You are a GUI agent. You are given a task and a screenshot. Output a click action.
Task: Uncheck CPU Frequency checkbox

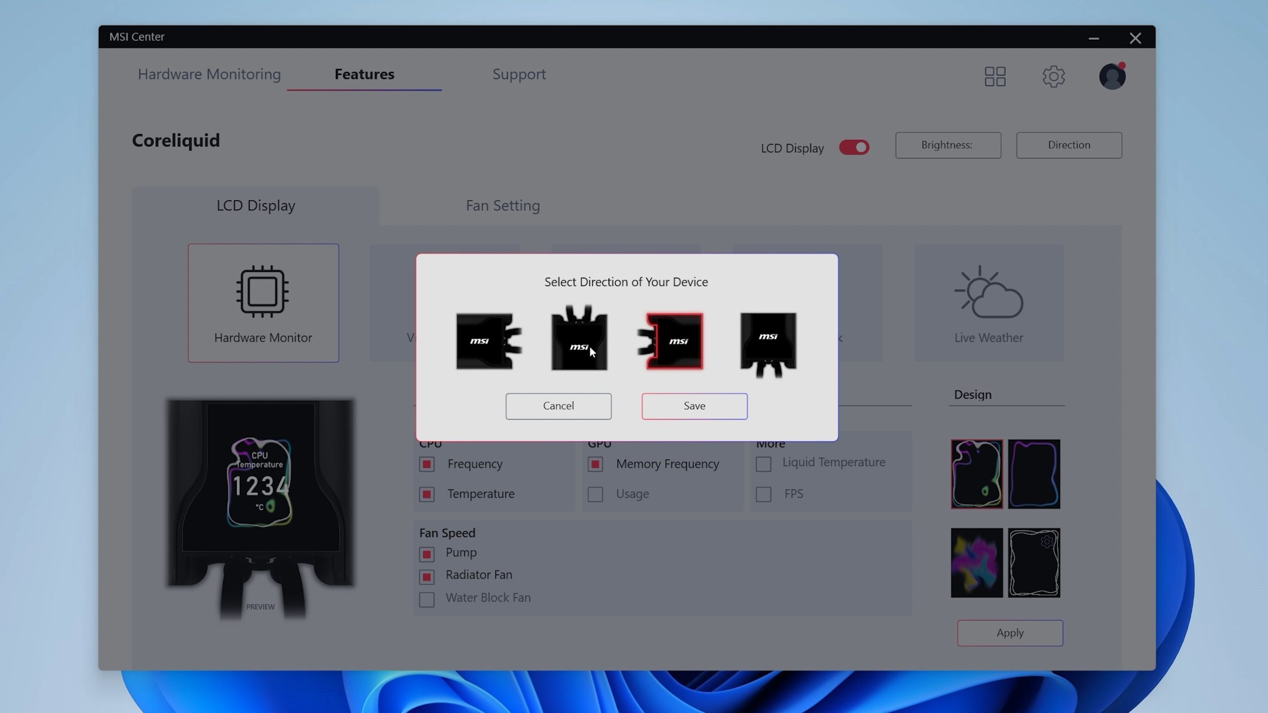click(426, 464)
